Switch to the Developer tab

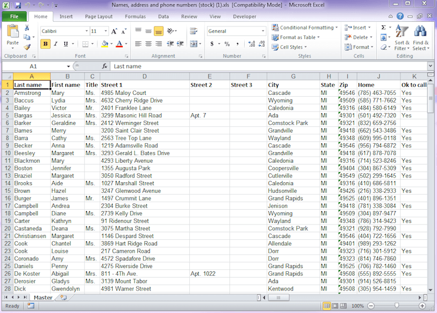[x=244, y=17]
